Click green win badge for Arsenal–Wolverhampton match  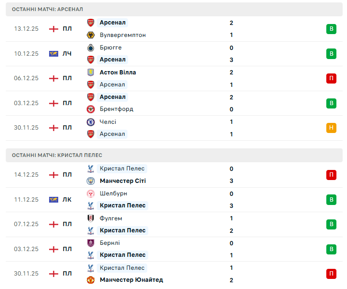(x=331, y=29)
